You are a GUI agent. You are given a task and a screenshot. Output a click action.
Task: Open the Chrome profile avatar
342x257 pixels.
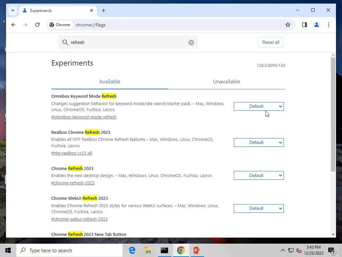pos(317,25)
